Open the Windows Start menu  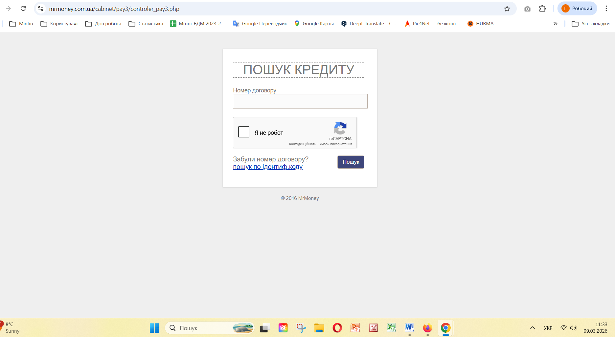point(154,328)
